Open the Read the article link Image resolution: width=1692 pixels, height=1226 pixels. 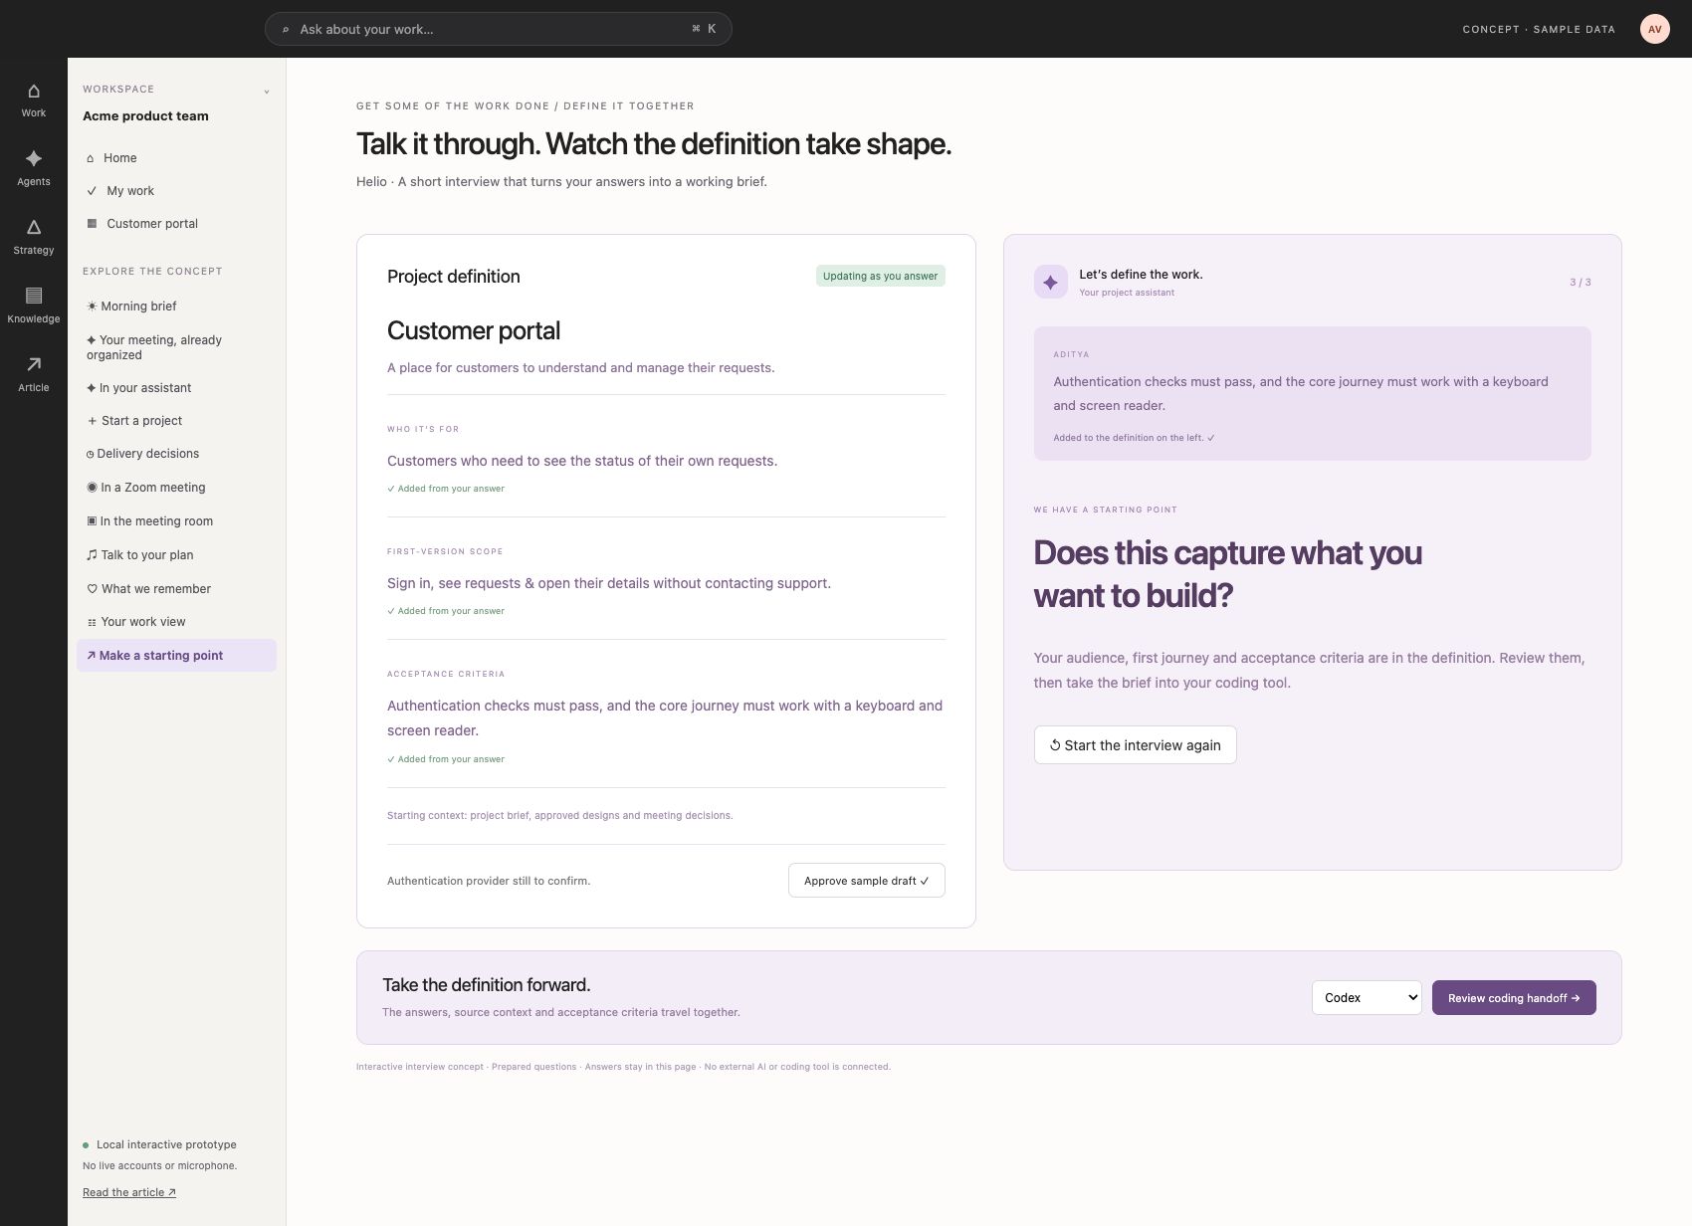tap(129, 1192)
